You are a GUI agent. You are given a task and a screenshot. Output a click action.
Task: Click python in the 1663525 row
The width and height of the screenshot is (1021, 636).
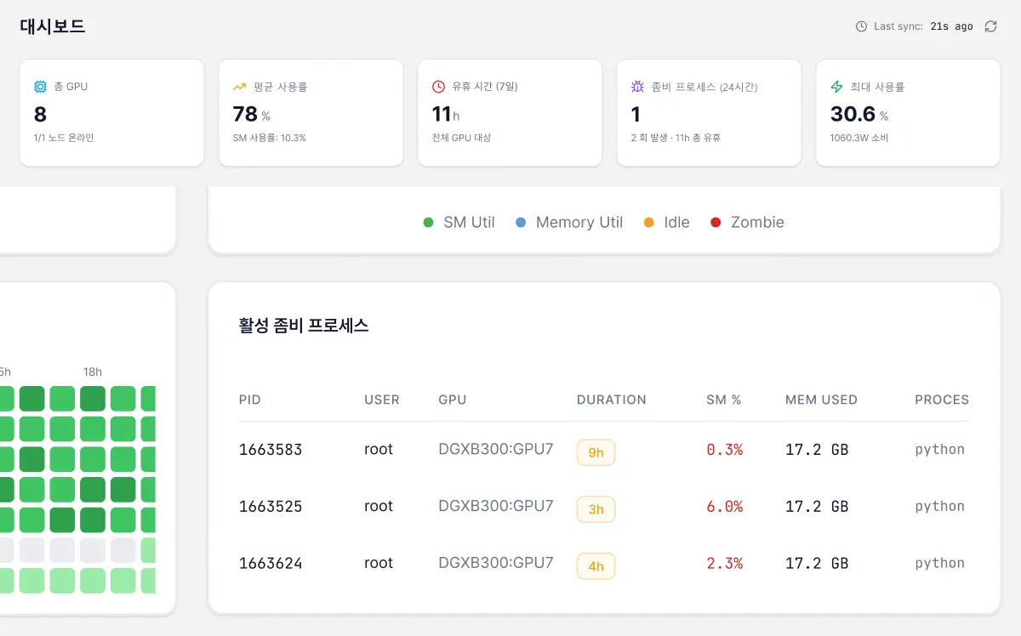pos(940,507)
